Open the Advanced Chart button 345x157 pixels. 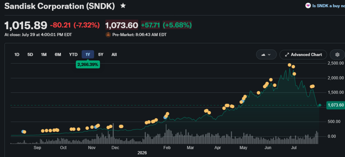(x=304, y=55)
